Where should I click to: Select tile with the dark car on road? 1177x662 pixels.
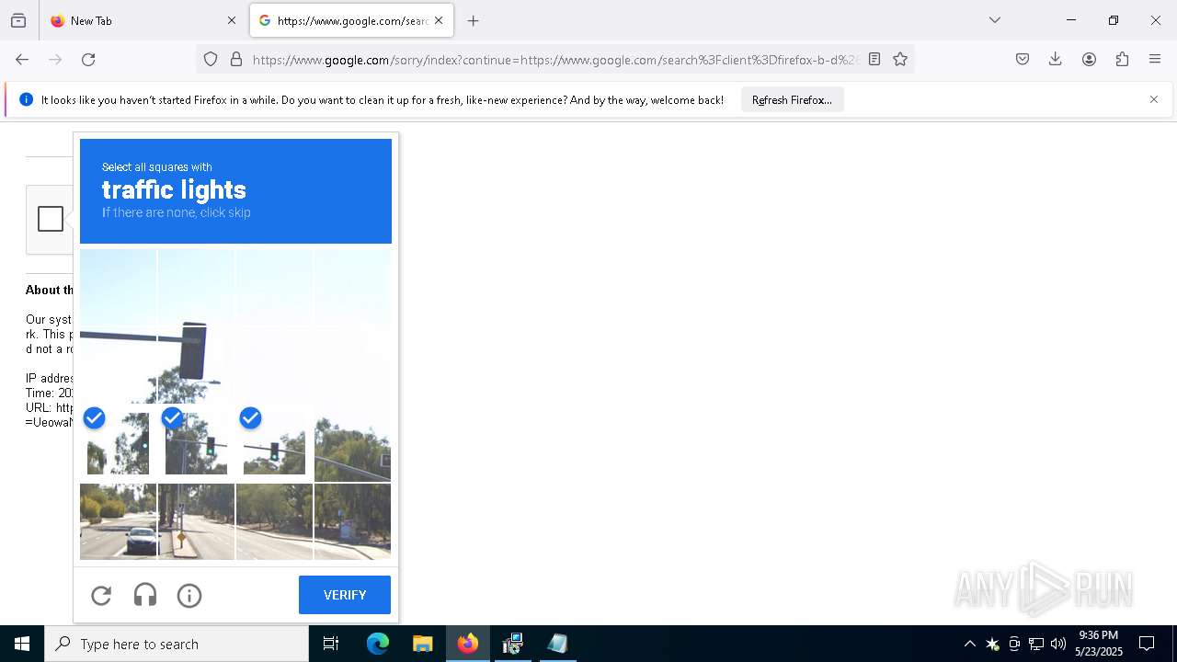click(x=118, y=521)
